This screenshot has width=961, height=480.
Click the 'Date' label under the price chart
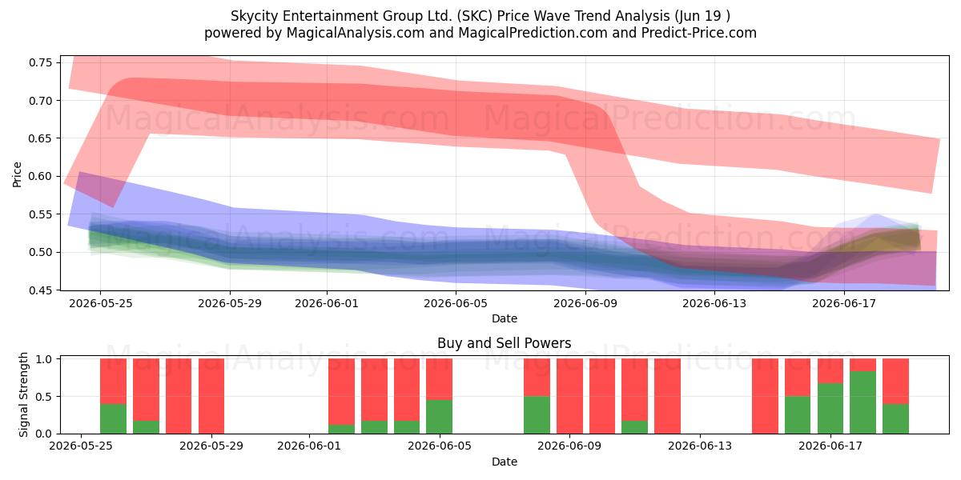tap(505, 318)
